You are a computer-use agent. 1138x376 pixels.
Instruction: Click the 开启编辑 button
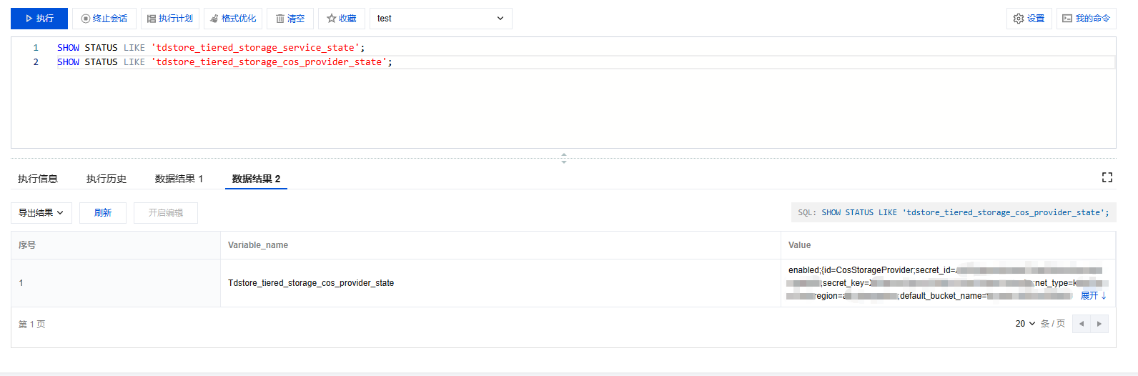[x=166, y=213]
